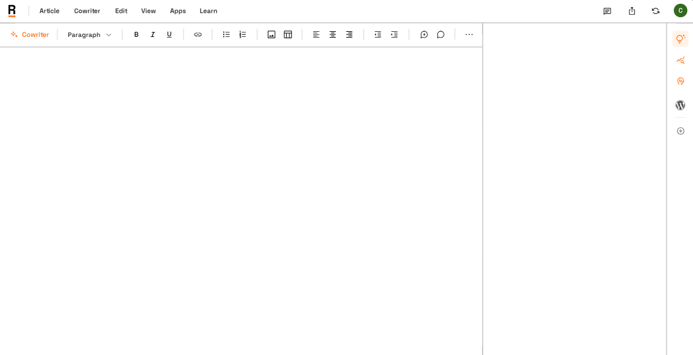Toggle italic formatting
The height and width of the screenshot is (355, 693).
152,34
